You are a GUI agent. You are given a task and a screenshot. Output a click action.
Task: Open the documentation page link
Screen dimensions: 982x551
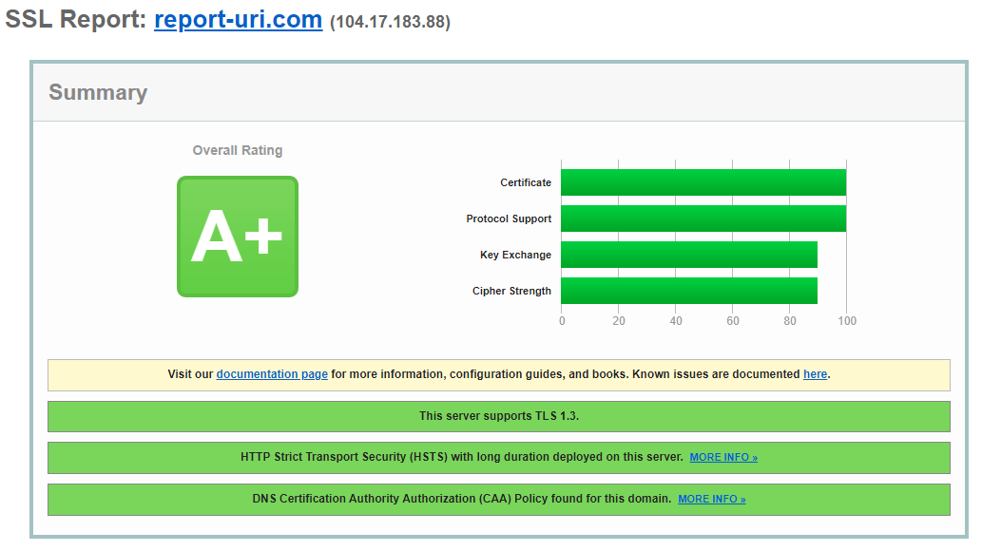coord(272,374)
